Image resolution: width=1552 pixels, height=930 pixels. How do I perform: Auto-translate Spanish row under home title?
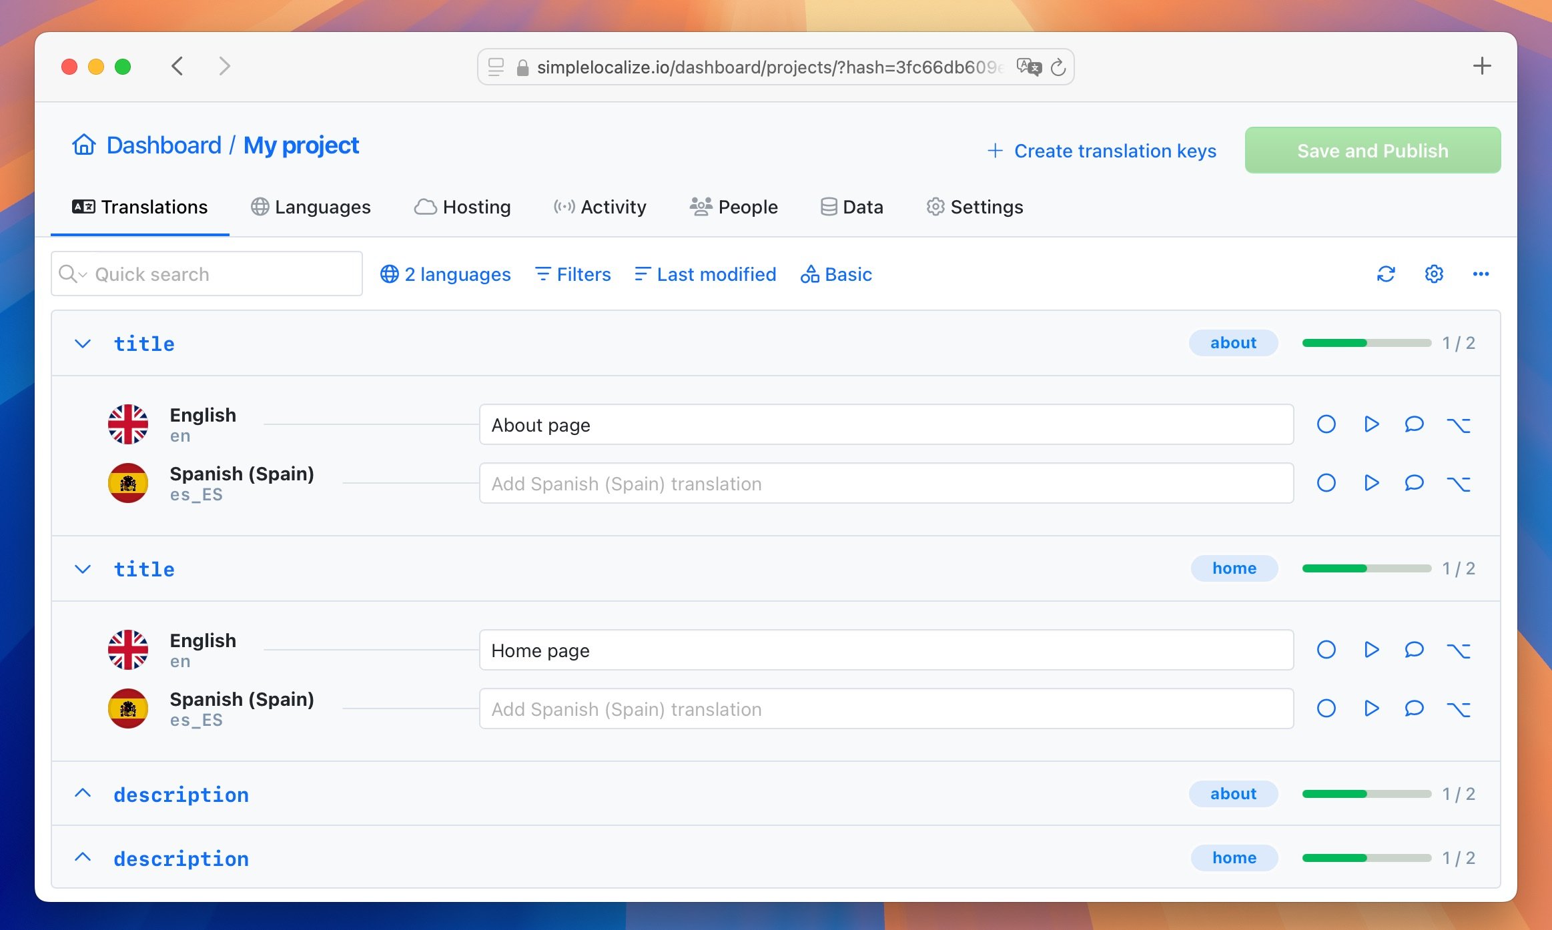click(x=1371, y=709)
